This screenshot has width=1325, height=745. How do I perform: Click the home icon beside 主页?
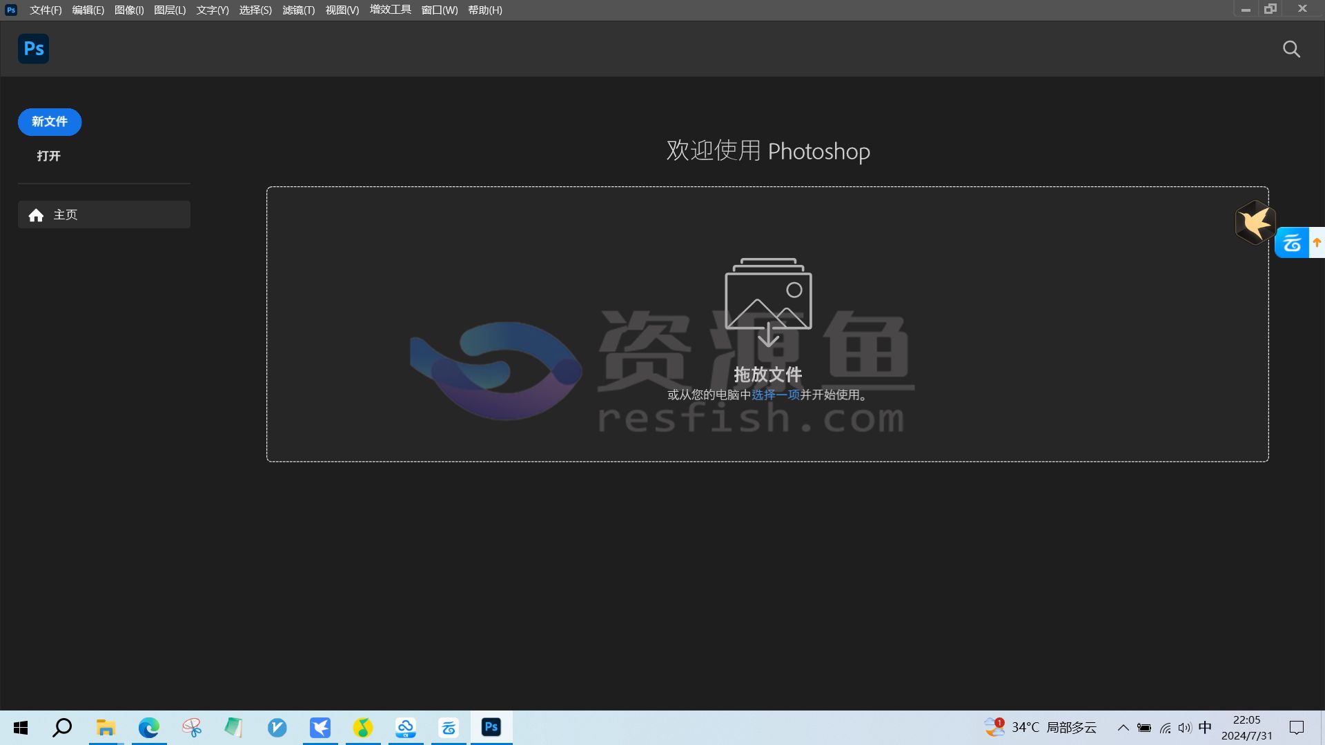pos(36,215)
